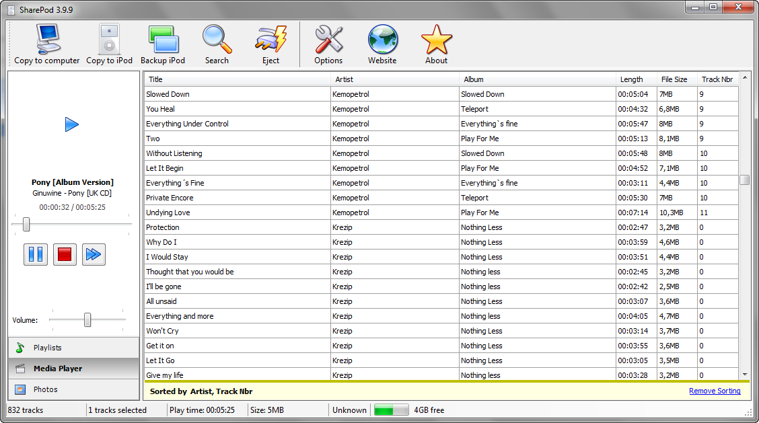Open the About star icon

437,39
